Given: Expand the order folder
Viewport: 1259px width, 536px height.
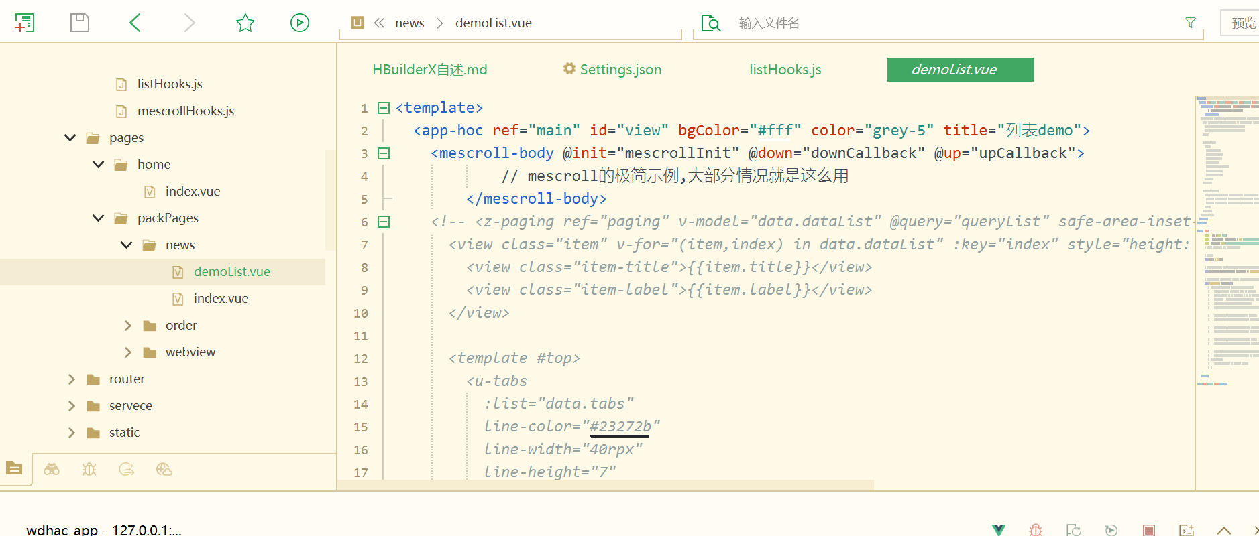Looking at the screenshot, I should coord(128,326).
